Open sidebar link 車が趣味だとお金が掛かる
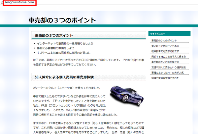The width and height of the screenshot is (198, 134). pos(165,62)
